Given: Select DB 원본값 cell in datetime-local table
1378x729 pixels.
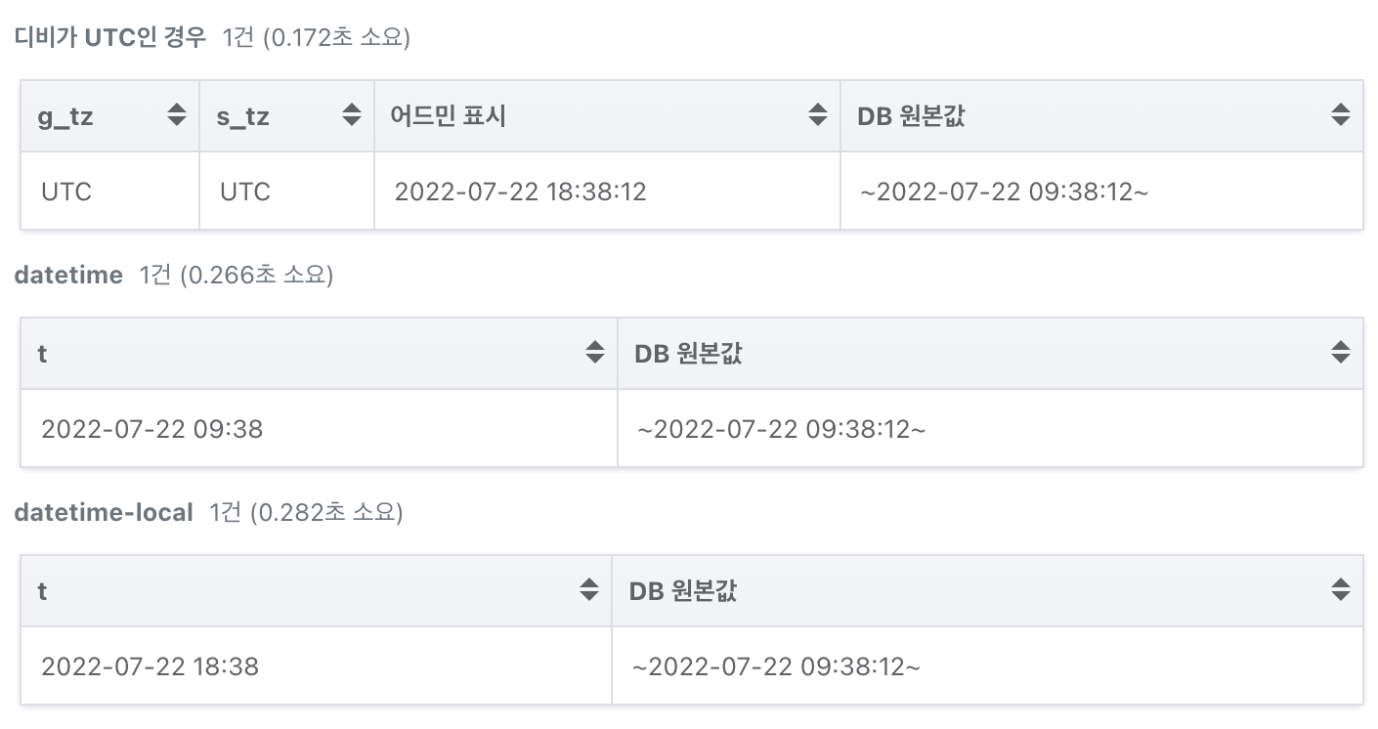Looking at the screenshot, I should tap(988, 666).
